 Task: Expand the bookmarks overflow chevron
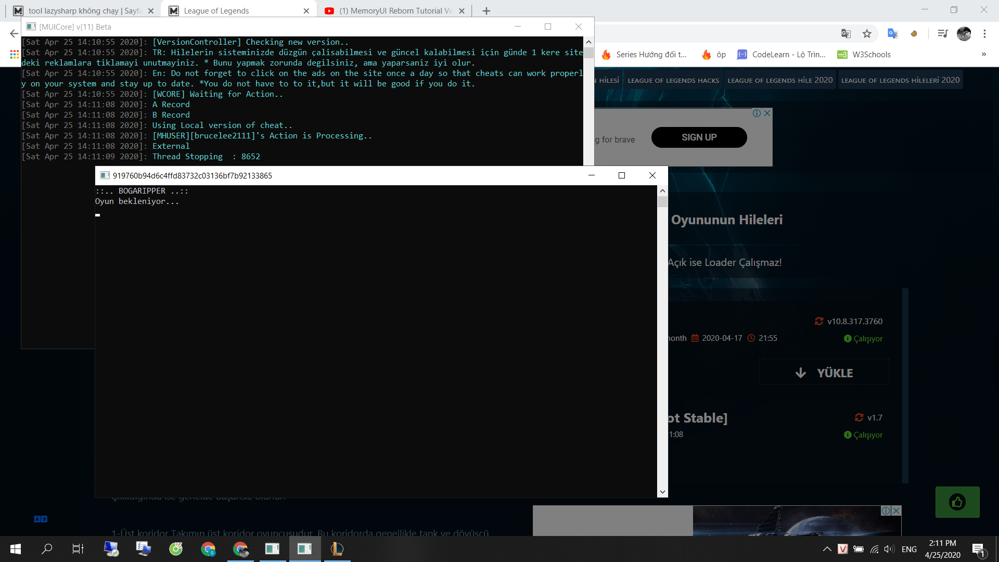click(x=984, y=54)
